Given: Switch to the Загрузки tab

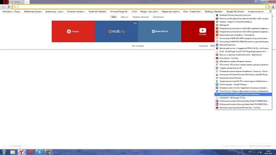Looking at the screenshot, I should (x=125, y=17).
